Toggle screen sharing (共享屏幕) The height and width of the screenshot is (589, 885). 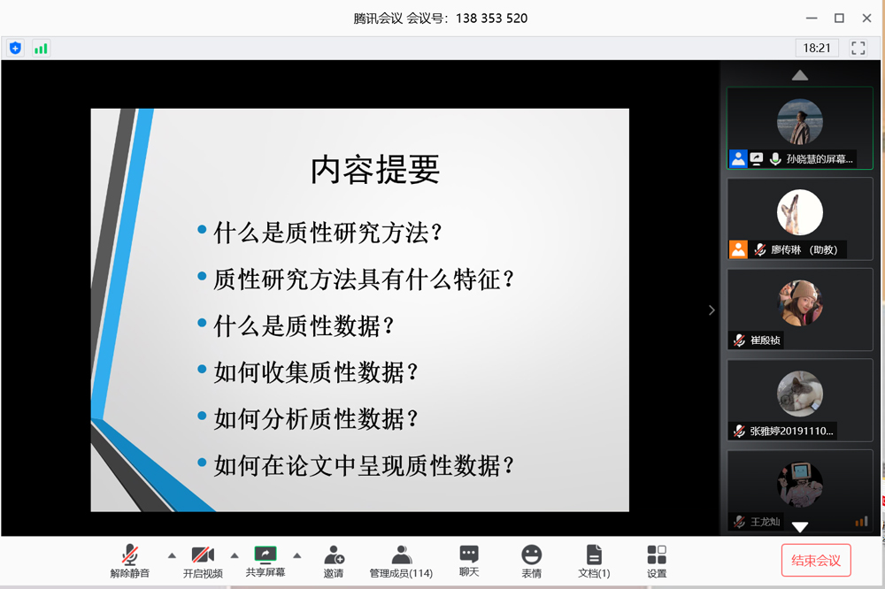pos(265,561)
